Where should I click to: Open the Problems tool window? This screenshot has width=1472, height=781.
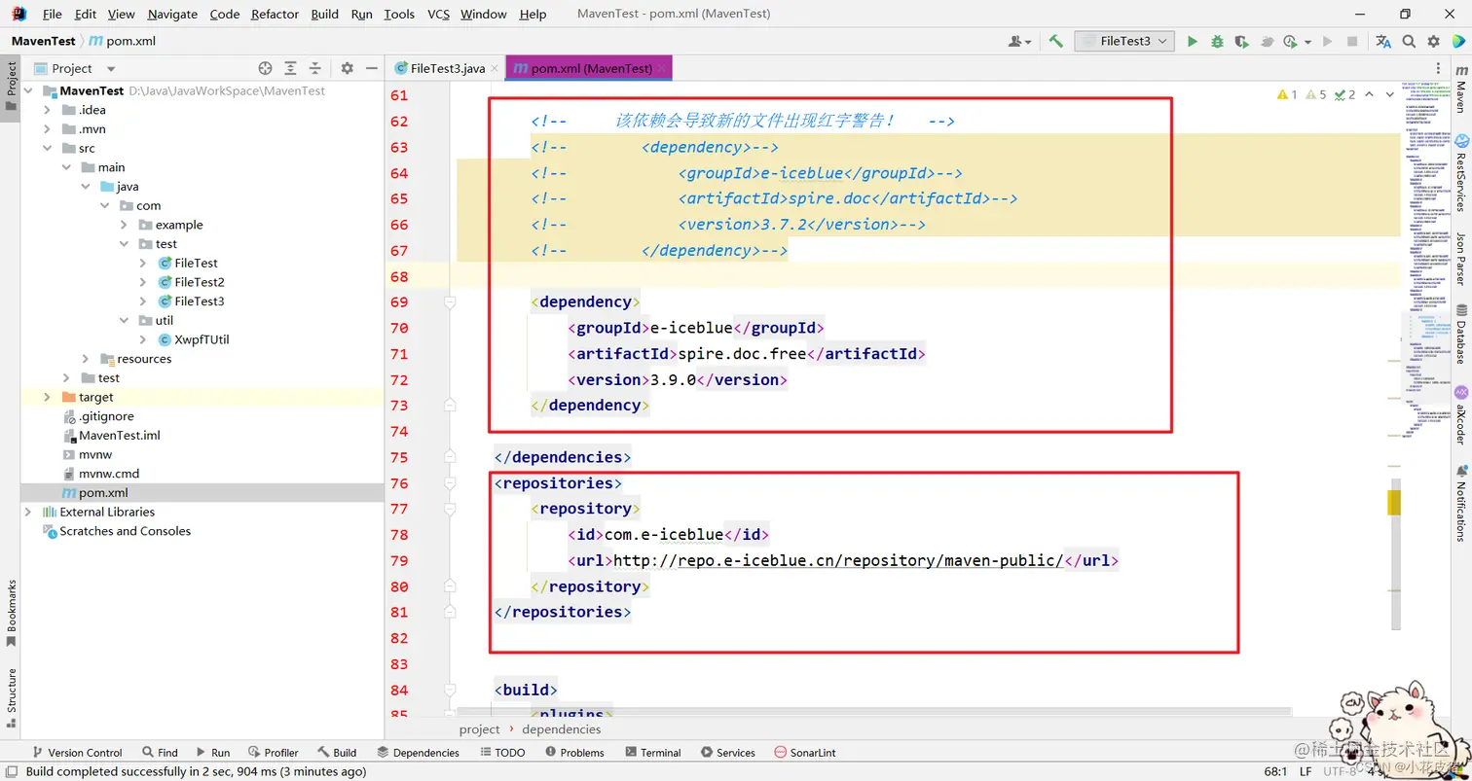click(573, 752)
